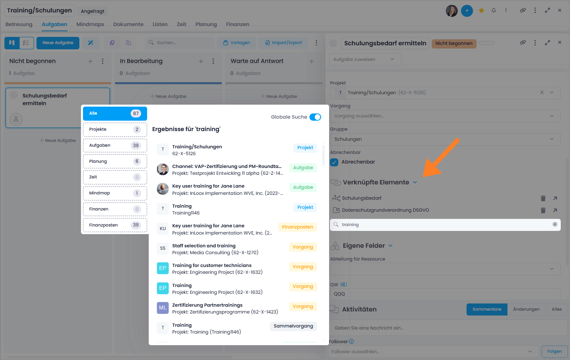Expand project view with fullscreen icon in header

tap(548, 10)
